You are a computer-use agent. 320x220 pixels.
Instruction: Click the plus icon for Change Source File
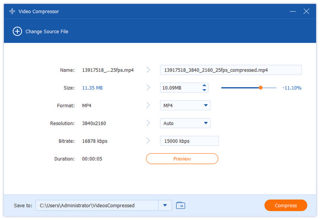pyautogui.click(x=17, y=32)
